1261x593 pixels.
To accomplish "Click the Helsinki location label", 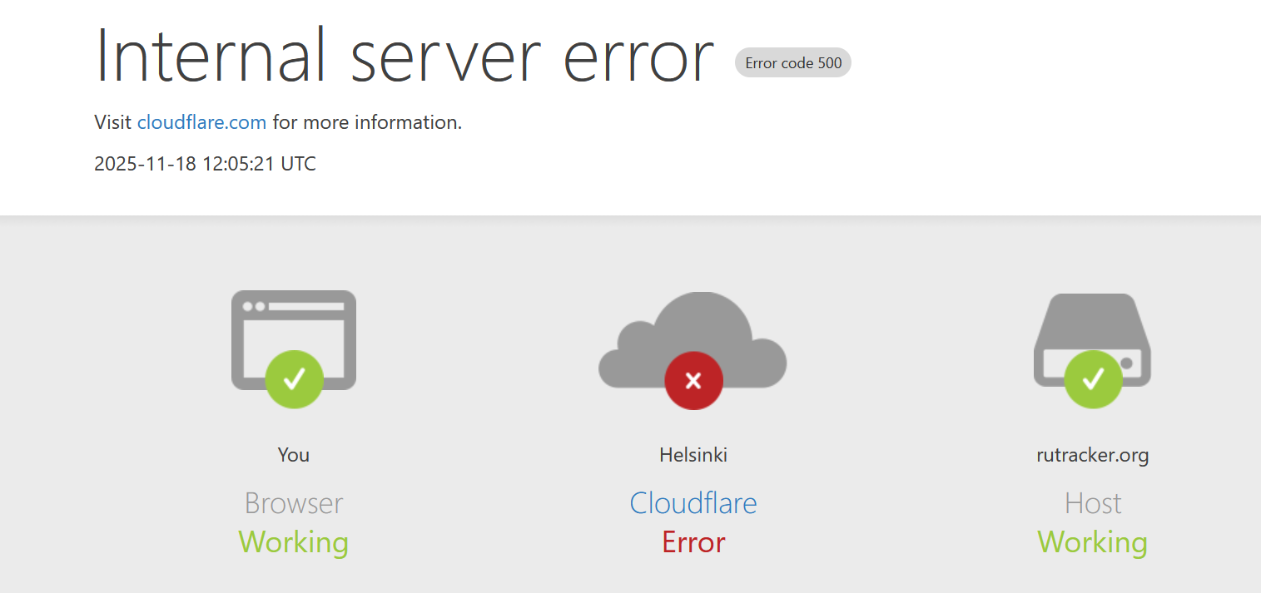I will [x=693, y=455].
